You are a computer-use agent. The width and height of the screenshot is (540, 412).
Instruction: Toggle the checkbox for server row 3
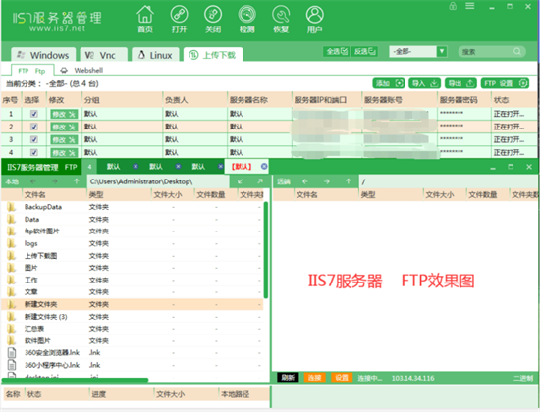click(x=34, y=139)
